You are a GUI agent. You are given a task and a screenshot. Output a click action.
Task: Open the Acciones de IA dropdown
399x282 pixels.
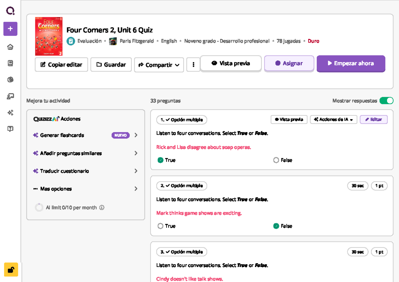click(333, 120)
